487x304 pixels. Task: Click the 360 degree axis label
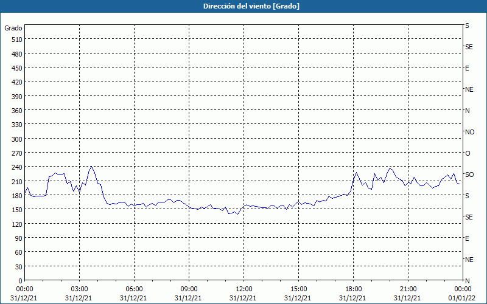click(17, 111)
